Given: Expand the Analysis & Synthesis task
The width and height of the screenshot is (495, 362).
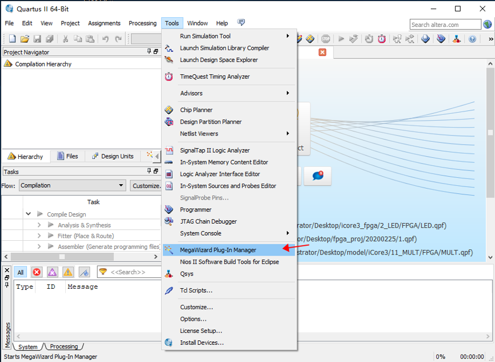Looking at the screenshot, I should coord(39,225).
